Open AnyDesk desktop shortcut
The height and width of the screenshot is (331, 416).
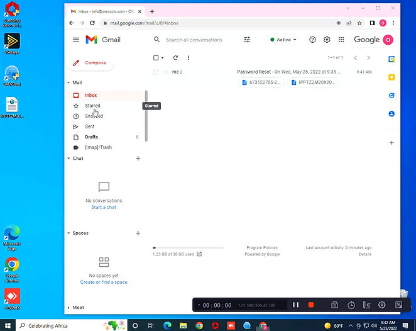(12, 299)
